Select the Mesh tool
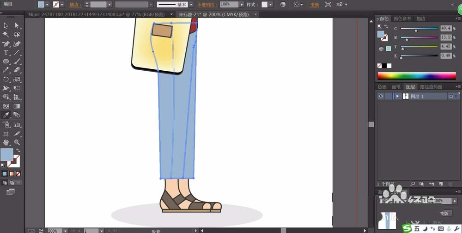Viewport: 462px width, 233px height. (6, 106)
